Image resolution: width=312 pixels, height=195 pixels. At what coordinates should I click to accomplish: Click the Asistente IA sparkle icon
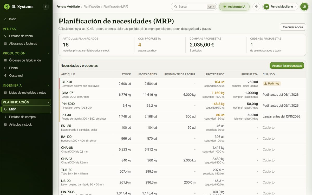225,6
